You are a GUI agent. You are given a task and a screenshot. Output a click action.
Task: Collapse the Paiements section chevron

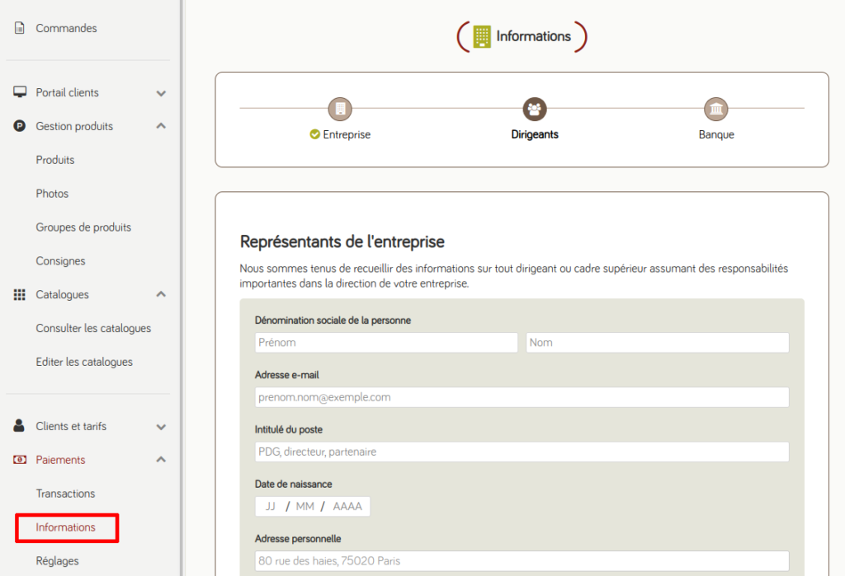161,460
